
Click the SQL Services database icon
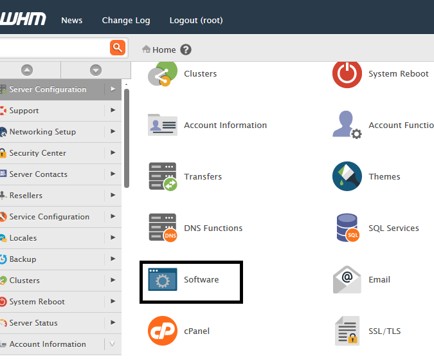pos(348,228)
